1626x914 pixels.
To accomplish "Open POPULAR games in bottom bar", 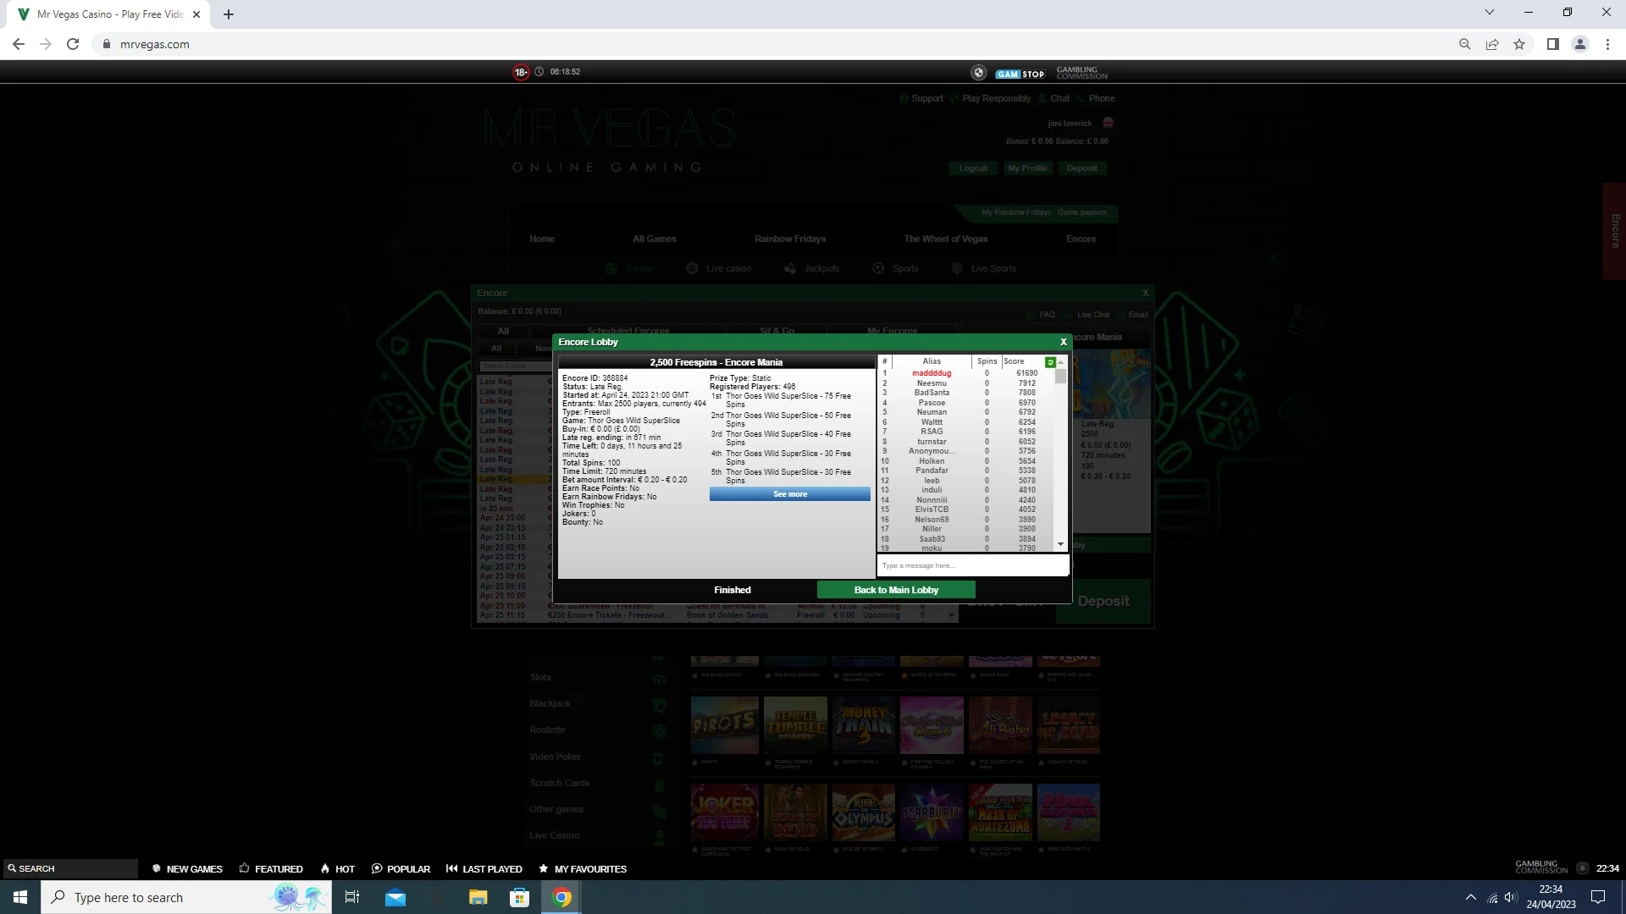I will point(401,868).
